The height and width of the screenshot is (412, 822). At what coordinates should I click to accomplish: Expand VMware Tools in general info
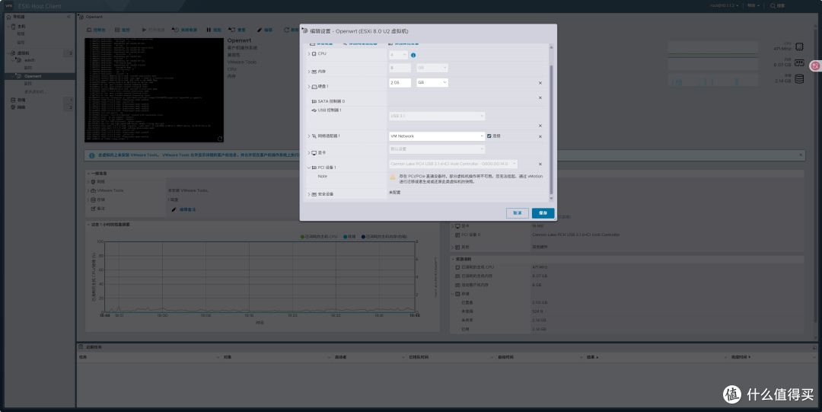coord(88,190)
